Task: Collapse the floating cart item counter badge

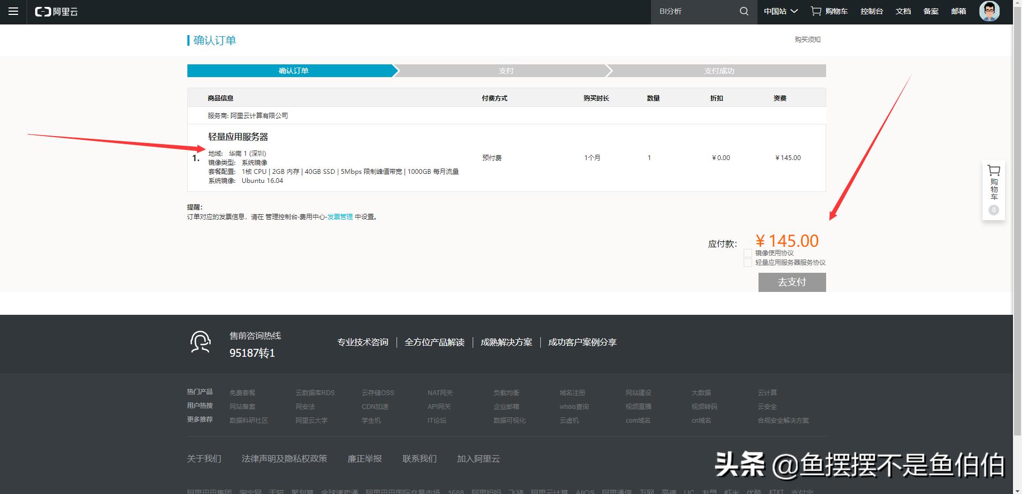Action: click(993, 210)
